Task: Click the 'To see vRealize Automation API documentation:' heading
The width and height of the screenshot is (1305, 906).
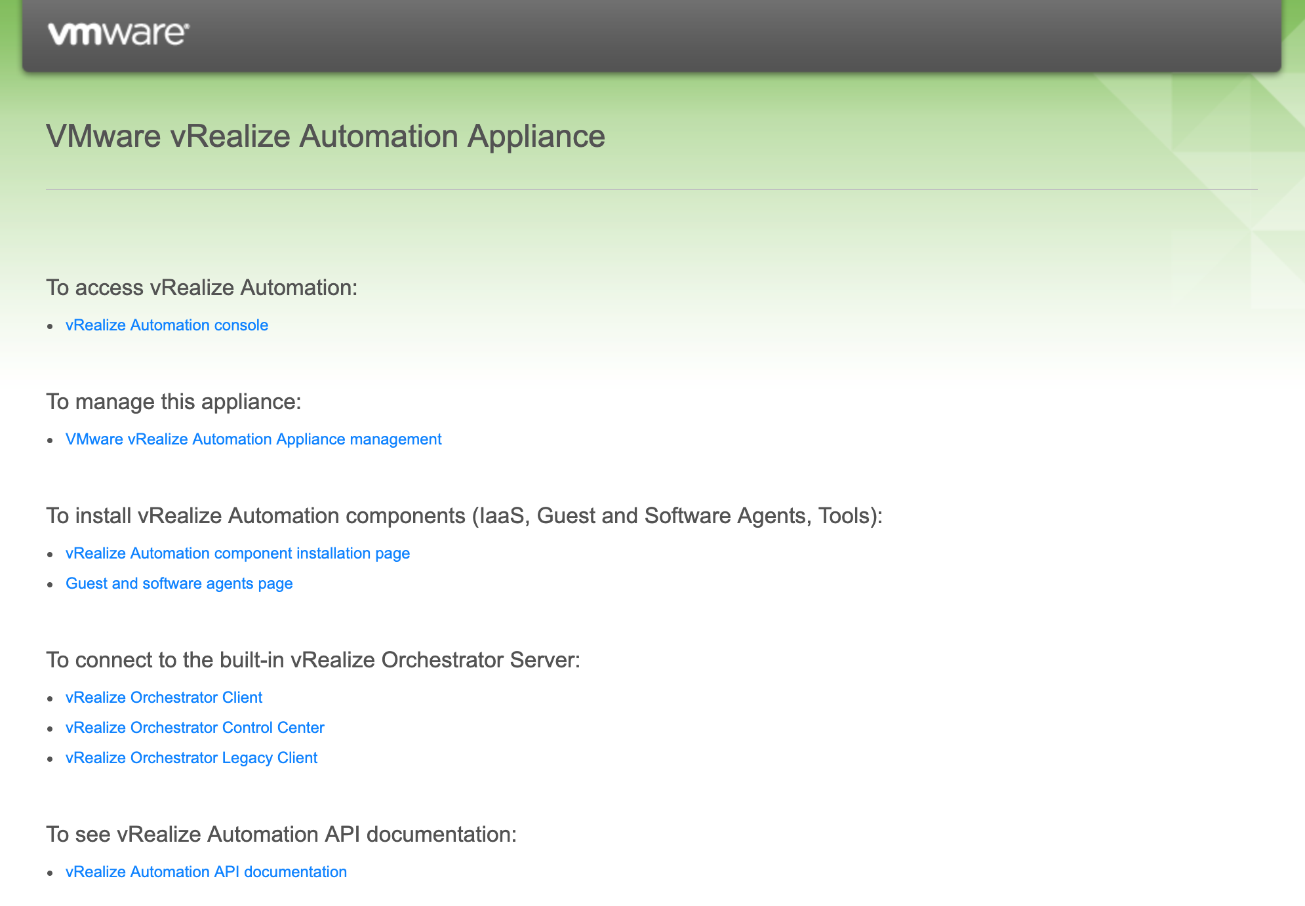Action: [x=281, y=835]
